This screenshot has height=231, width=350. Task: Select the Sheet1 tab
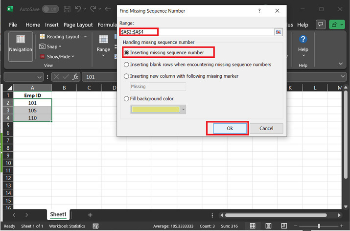pyautogui.click(x=58, y=214)
